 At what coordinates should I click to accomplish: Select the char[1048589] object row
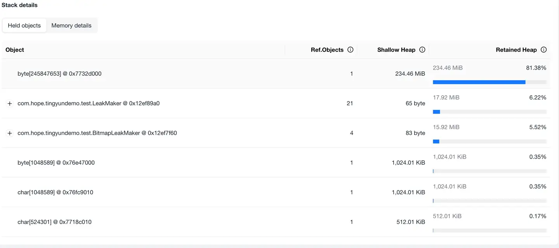(x=55, y=192)
